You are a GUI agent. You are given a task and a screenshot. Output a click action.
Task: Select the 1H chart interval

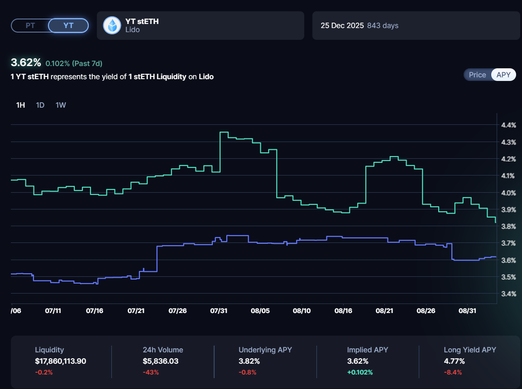click(20, 105)
